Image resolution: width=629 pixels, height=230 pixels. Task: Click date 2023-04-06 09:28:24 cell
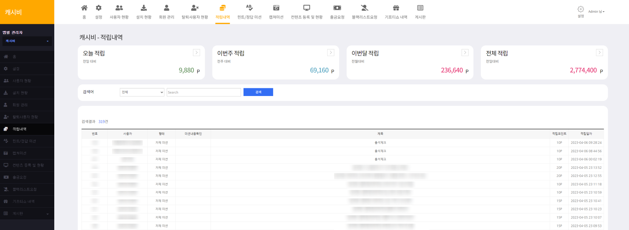(586, 143)
